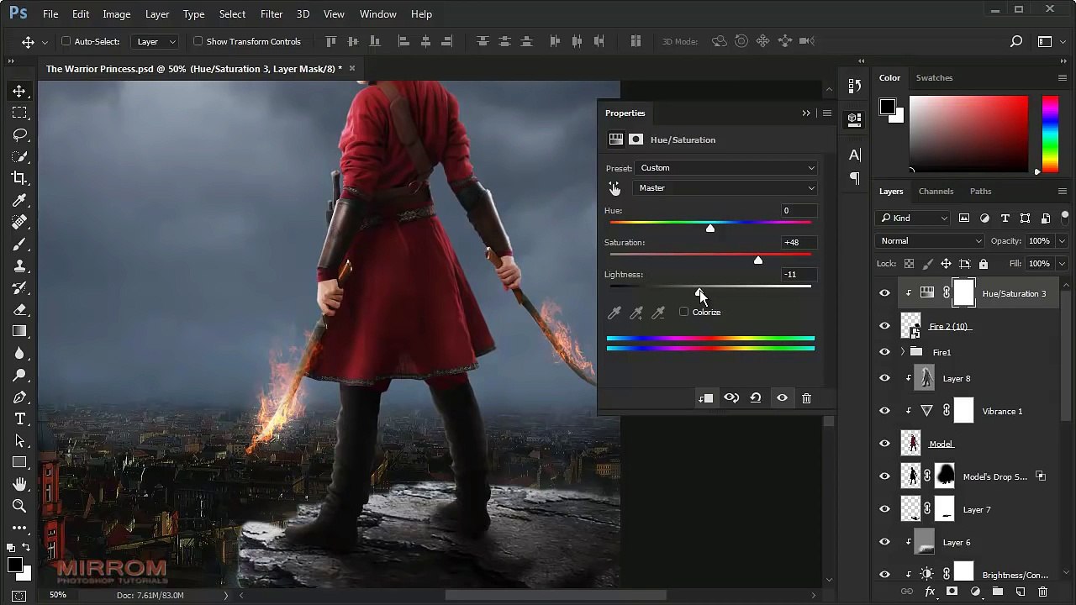Viewport: 1076px width, 605px height.
Task: Hide the Vibrance 1 layer
Action: (x=884, y=411)
